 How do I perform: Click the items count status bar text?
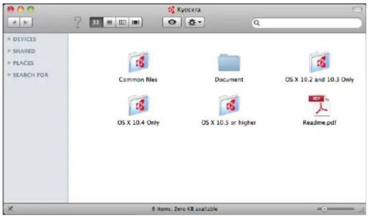point(185,209)
